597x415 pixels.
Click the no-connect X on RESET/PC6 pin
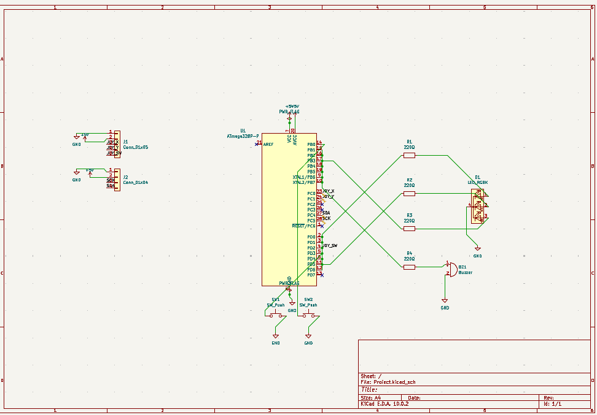(322, 226)
